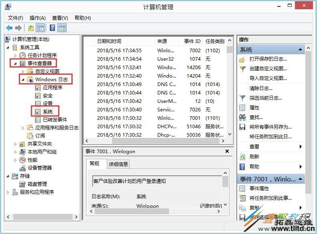Select the 本地用户和组 icon
The height and width of the screenshot is (234, 317).
22,152
